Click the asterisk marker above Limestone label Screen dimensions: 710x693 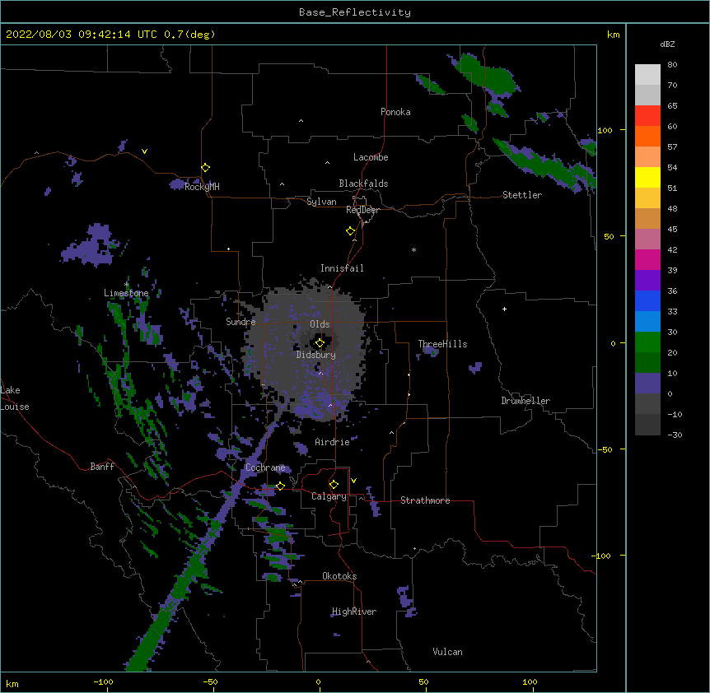click(126, 285)
